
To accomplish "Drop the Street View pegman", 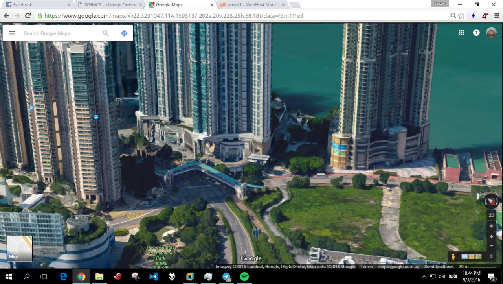I will [453, 256].
